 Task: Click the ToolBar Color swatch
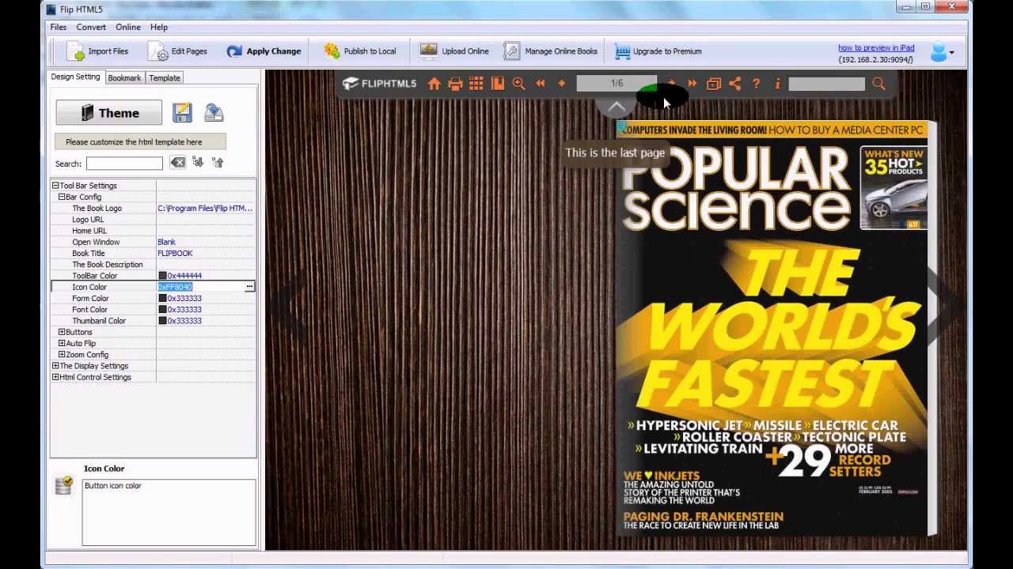(162, 276)
